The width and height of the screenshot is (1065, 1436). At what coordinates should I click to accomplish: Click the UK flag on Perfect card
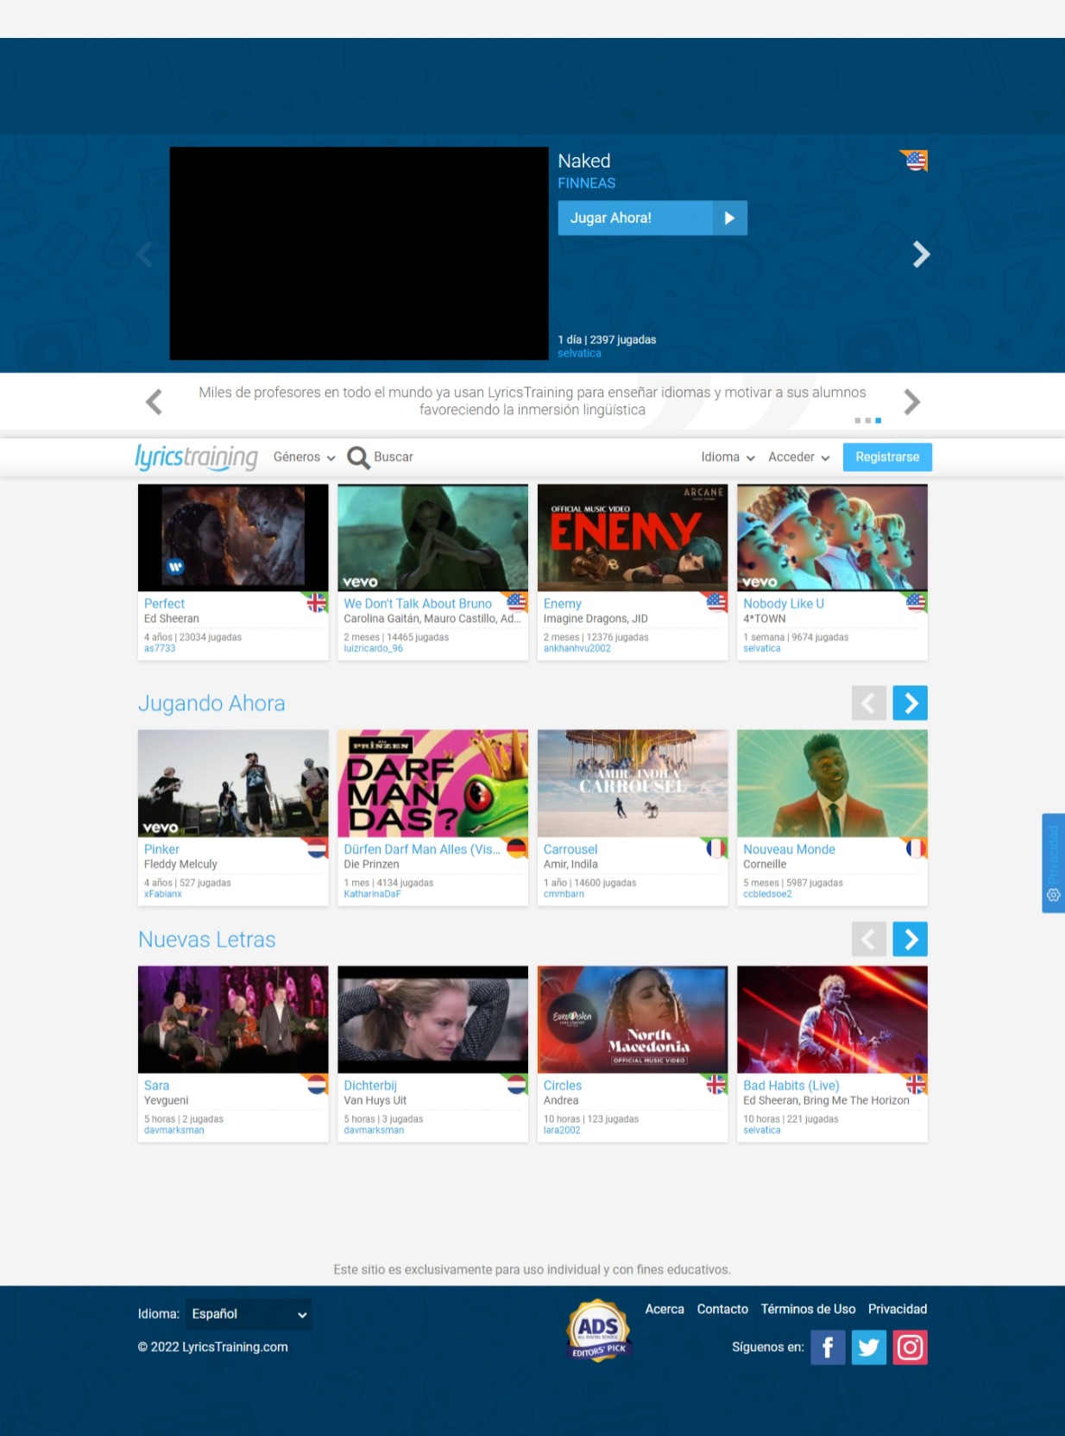[317, 602]
